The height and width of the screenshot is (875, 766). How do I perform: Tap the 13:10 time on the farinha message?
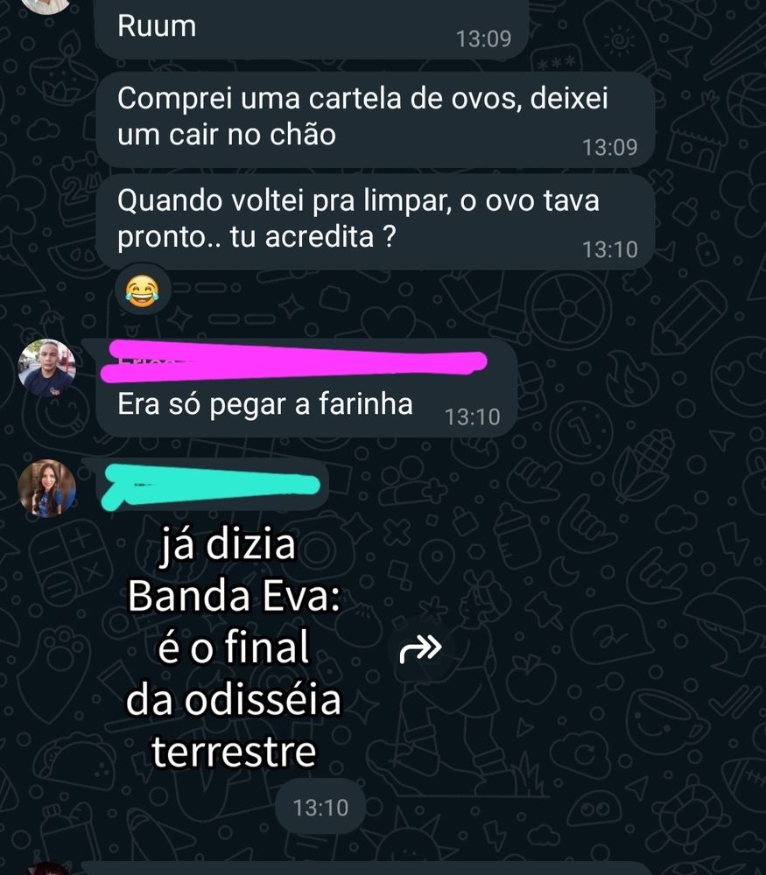coord(473,416)
